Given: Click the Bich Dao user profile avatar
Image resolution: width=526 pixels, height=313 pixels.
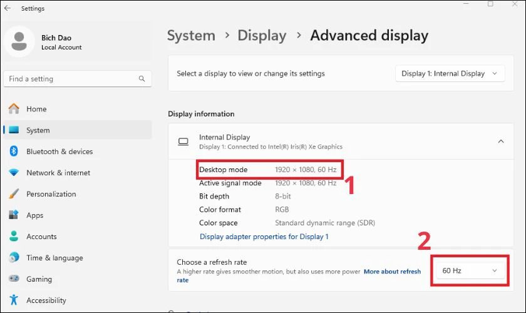Looking at the screenshot, I should 19,41.
